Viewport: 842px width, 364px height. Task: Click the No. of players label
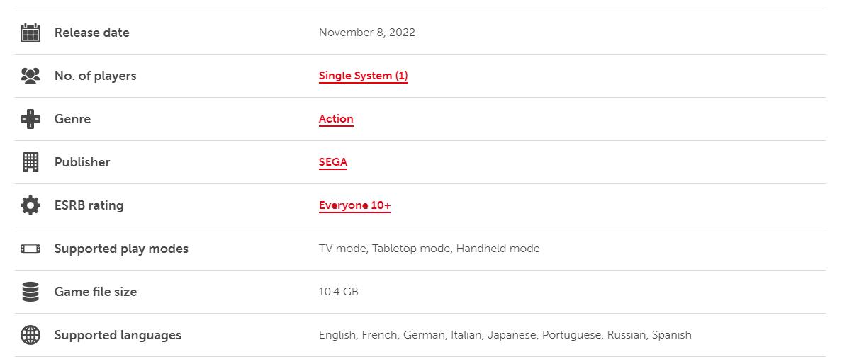95,76
